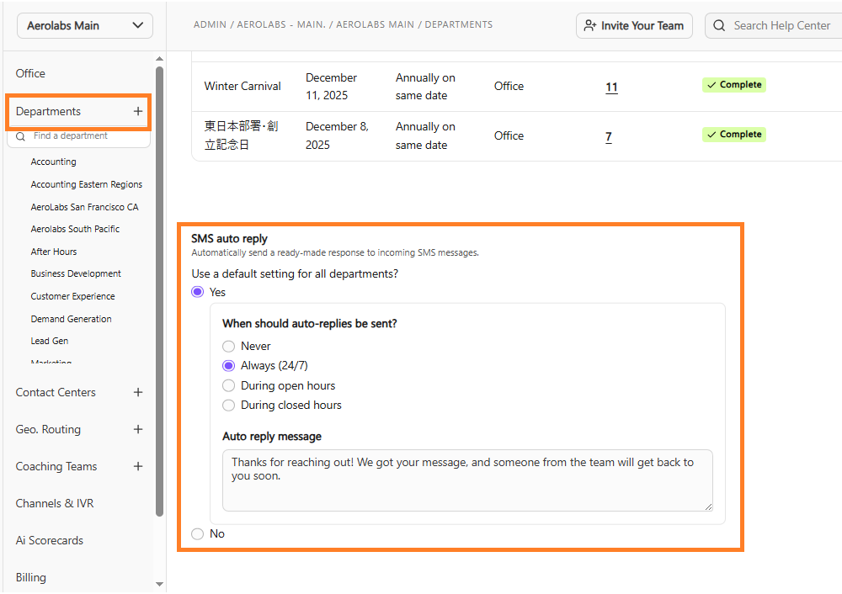The image size is (842, 594).
Task: Select the Customer Experience department
Action: pos(72,296)
